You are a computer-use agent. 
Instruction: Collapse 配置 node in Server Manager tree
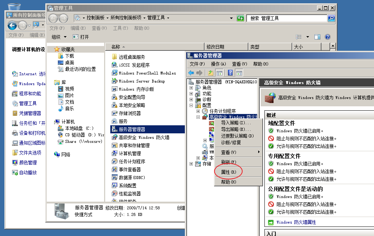tap(191, 105)
